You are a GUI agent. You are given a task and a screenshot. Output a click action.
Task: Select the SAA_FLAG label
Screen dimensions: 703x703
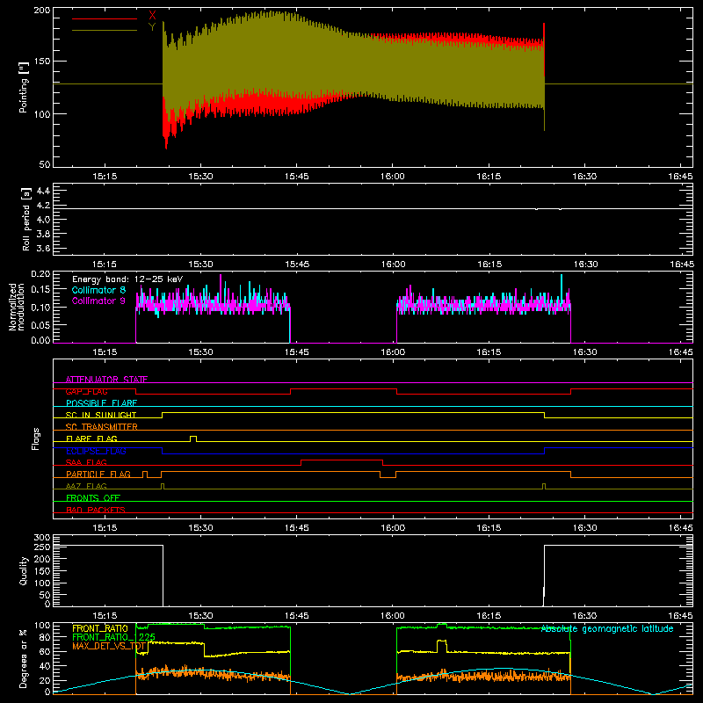[86, 462]
